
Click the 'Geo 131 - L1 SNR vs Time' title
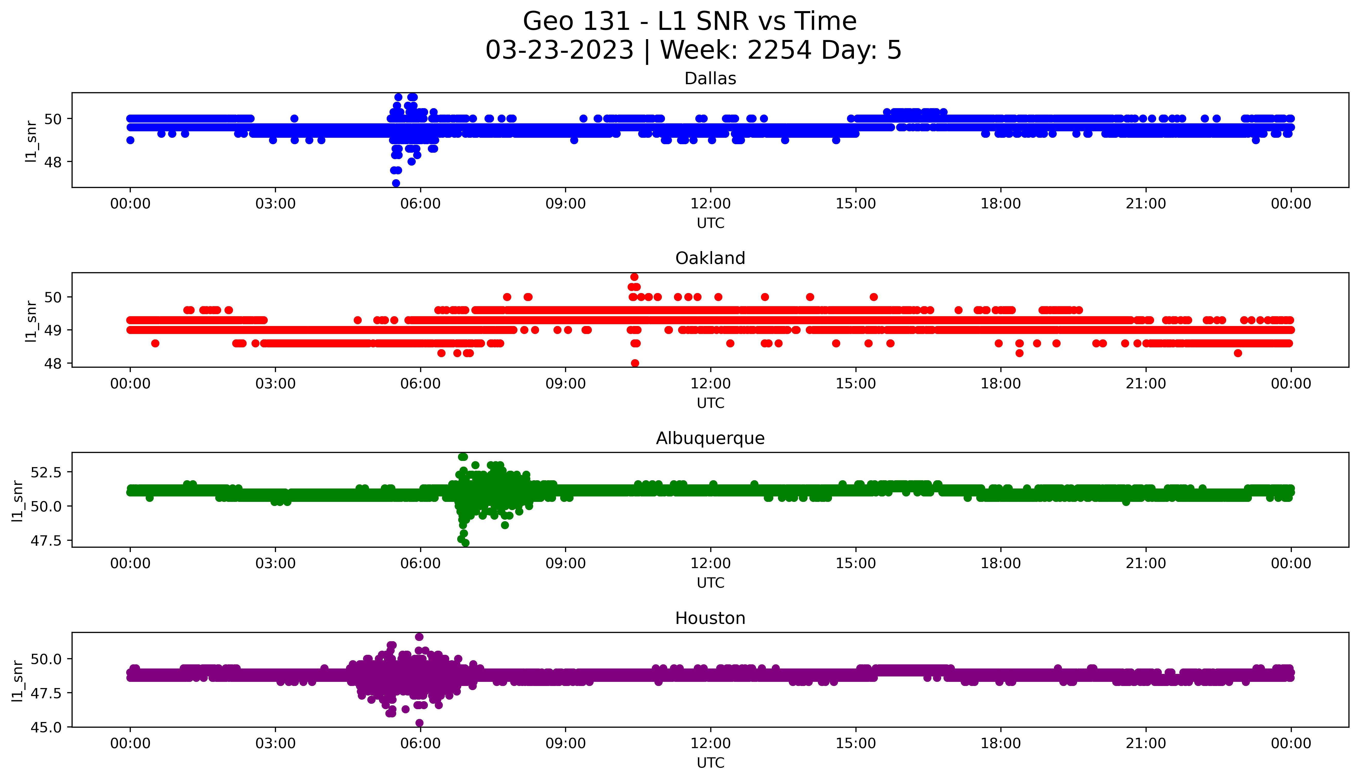pos(689,21)
